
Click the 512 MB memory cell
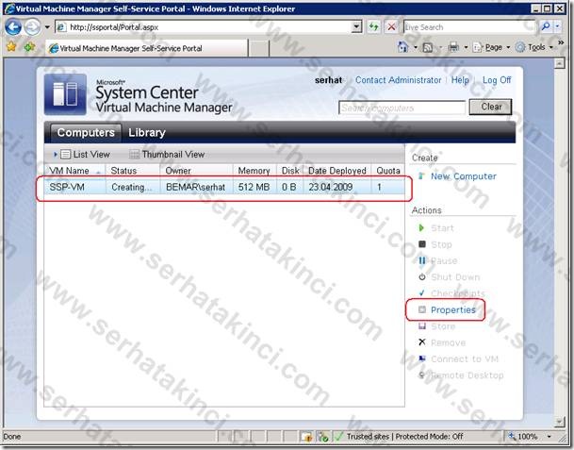254,187
